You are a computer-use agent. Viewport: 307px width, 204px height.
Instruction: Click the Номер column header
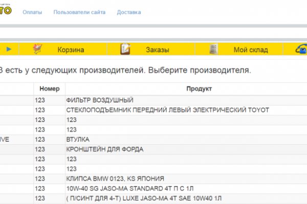(x=50, y=89)
